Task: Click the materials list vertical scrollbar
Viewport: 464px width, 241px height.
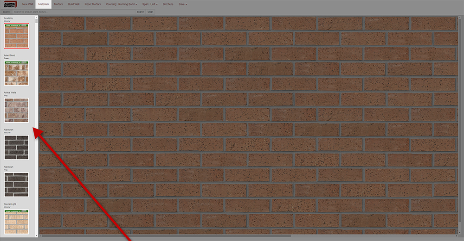Action: [37, 125]
